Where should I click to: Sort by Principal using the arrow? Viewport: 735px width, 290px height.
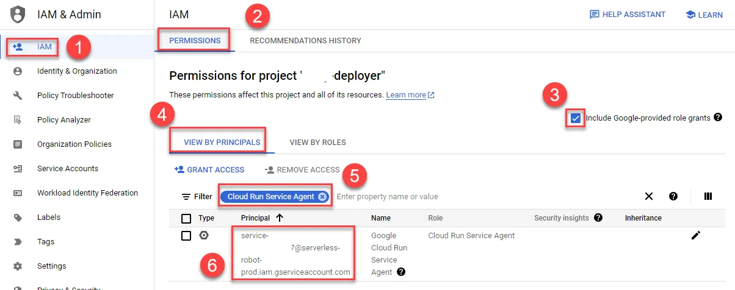(x=280, y=217)
